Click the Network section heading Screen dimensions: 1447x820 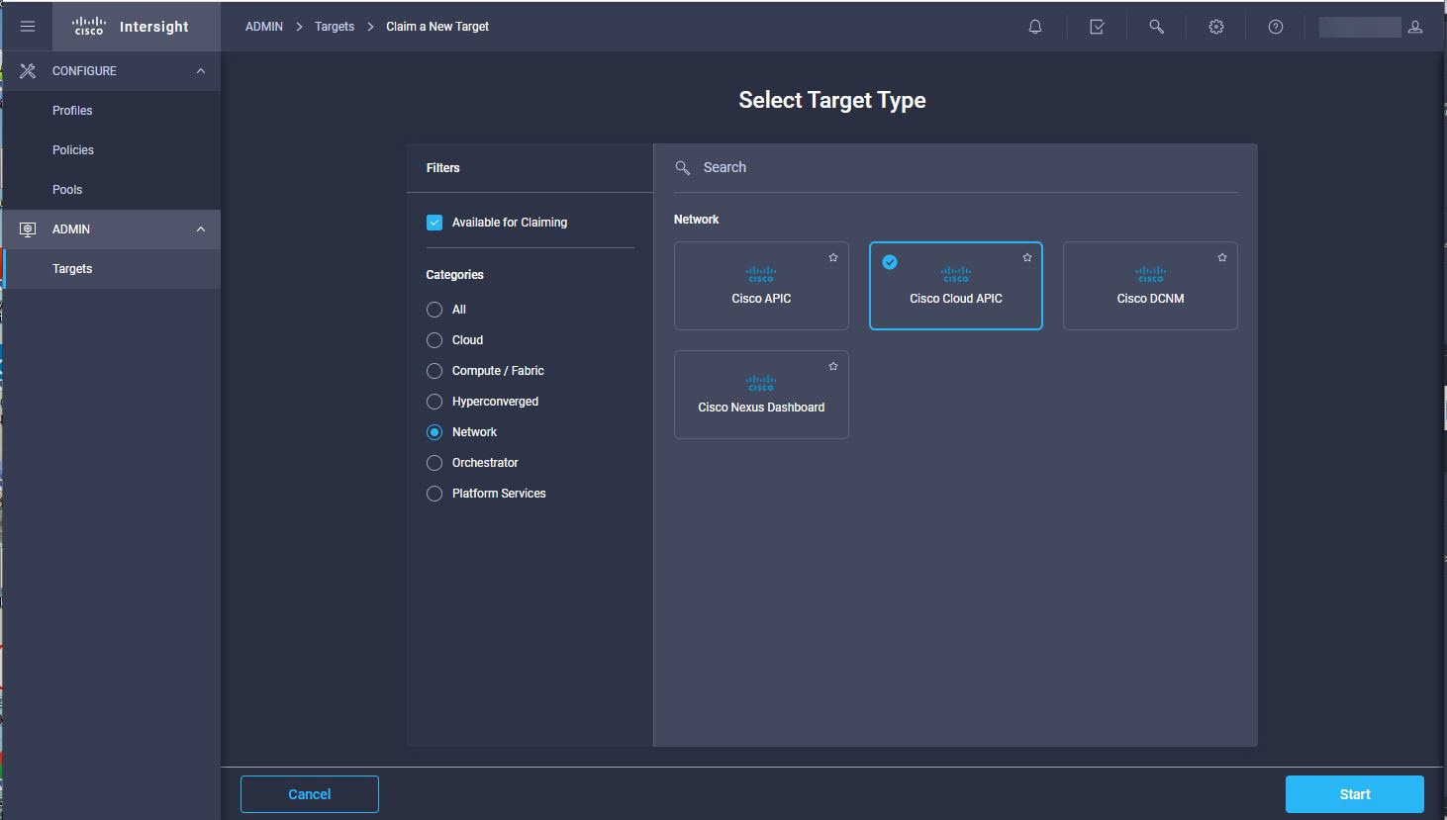(697, 220)
